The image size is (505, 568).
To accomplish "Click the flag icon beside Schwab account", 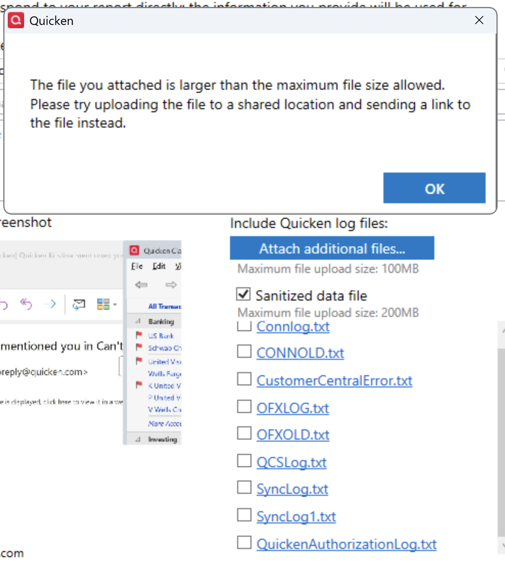I will pyautogui.click(x=139, y=347).
